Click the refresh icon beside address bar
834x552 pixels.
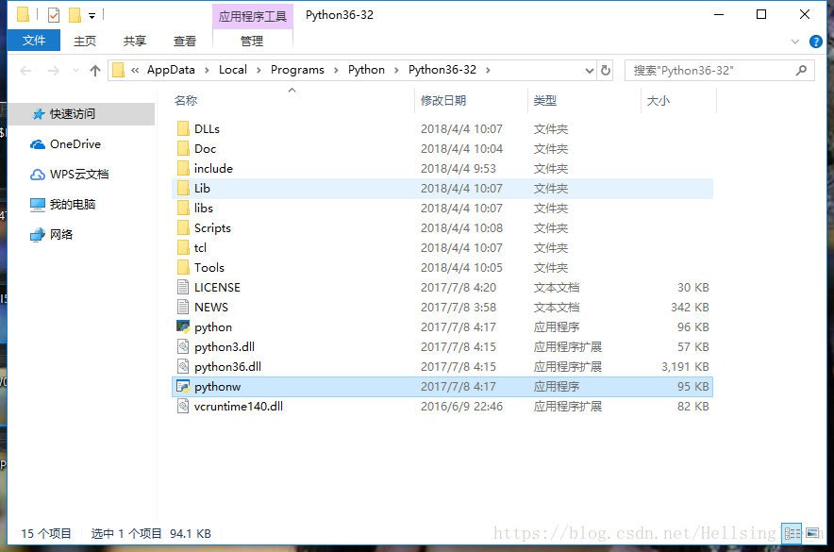point(606,70)
